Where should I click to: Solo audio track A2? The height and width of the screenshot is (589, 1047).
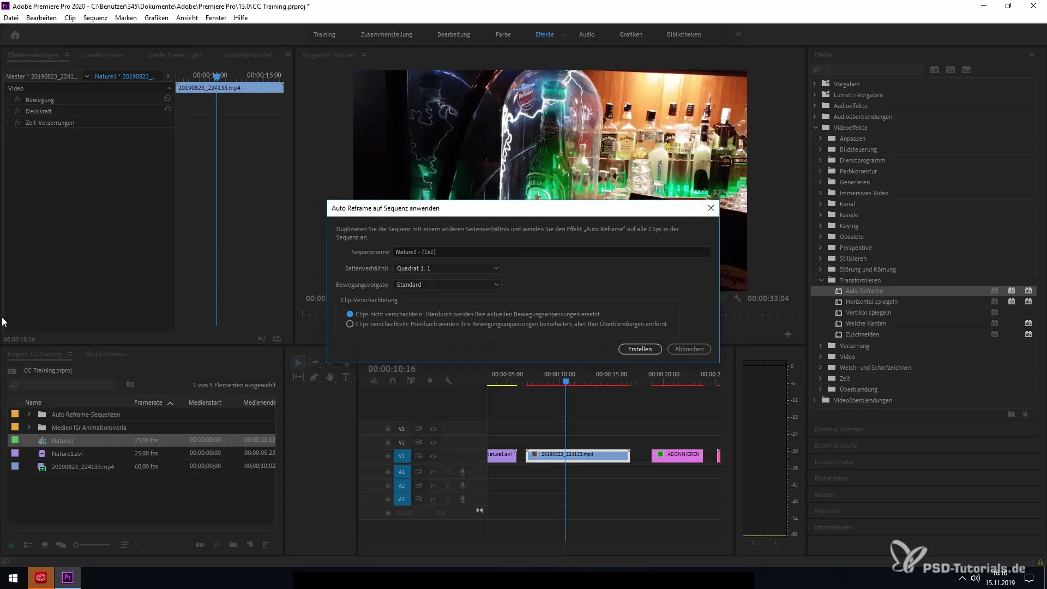click(x=448, y=486)
